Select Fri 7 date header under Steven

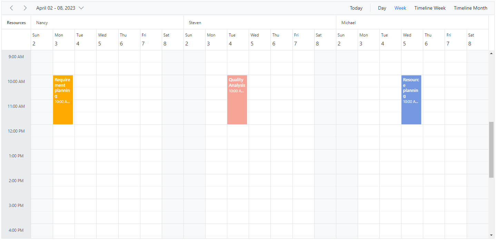pyautogui.click(x=304, y=40)
